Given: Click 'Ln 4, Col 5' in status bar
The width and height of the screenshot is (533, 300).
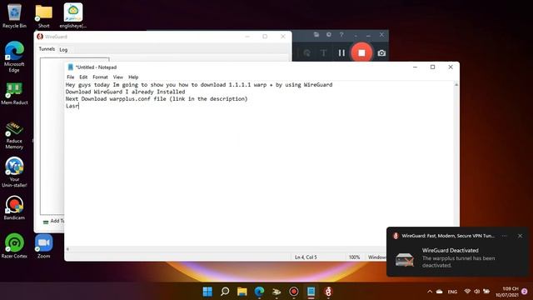Looking at the screenshot, I should [306, 257].
